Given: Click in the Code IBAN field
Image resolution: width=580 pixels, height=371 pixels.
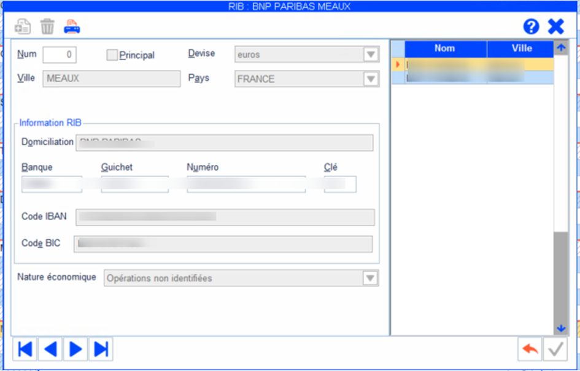Looking at the screenshot, I should pyautogui.click(x=225, y=217).
